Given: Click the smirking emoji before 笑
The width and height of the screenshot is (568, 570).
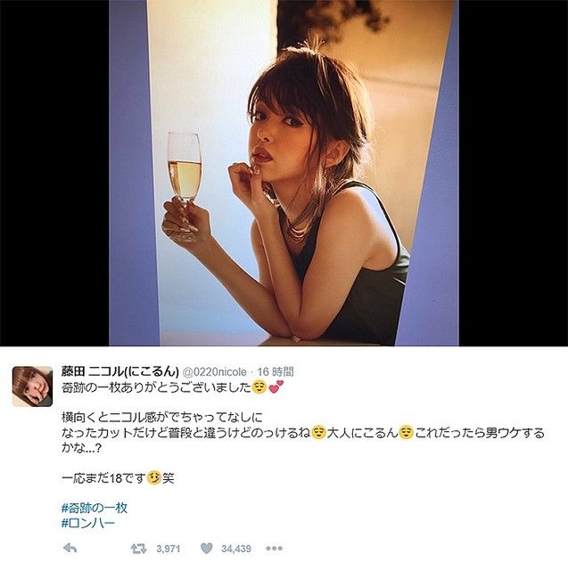Looking at the screenshot, I should pyautogui.click(x=154, y=478).
